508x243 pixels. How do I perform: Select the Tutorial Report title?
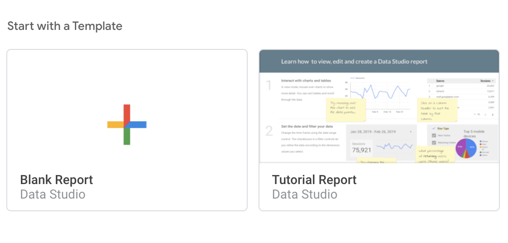[314, 180]
